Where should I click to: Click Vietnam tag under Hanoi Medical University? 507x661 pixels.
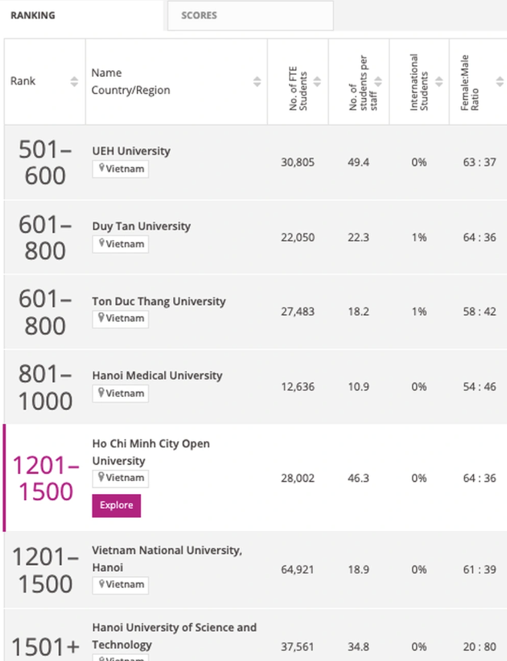click(121, 393)
